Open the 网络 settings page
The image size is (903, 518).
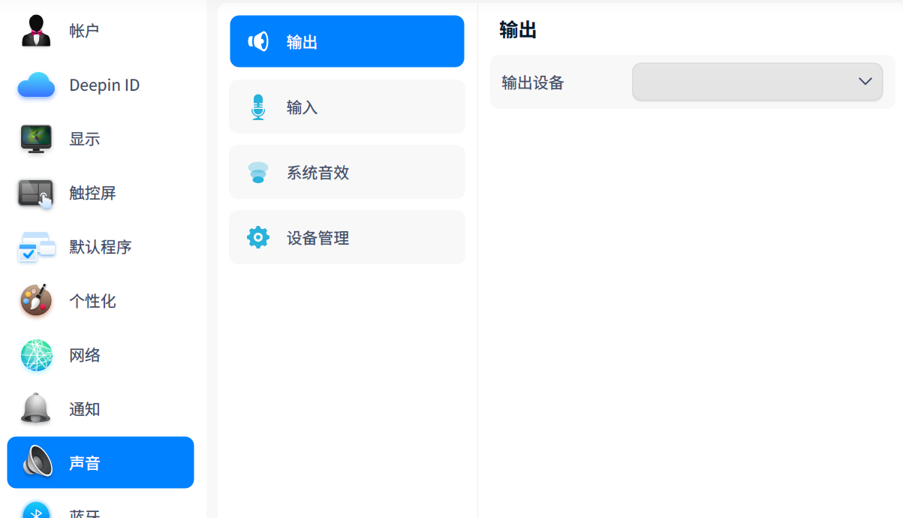pos(101,355)
